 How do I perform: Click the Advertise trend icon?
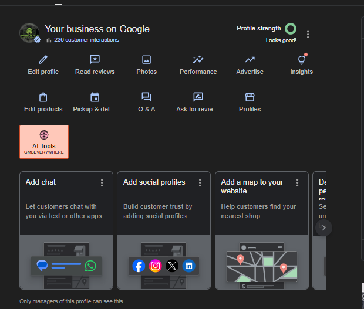click(250, 60)
